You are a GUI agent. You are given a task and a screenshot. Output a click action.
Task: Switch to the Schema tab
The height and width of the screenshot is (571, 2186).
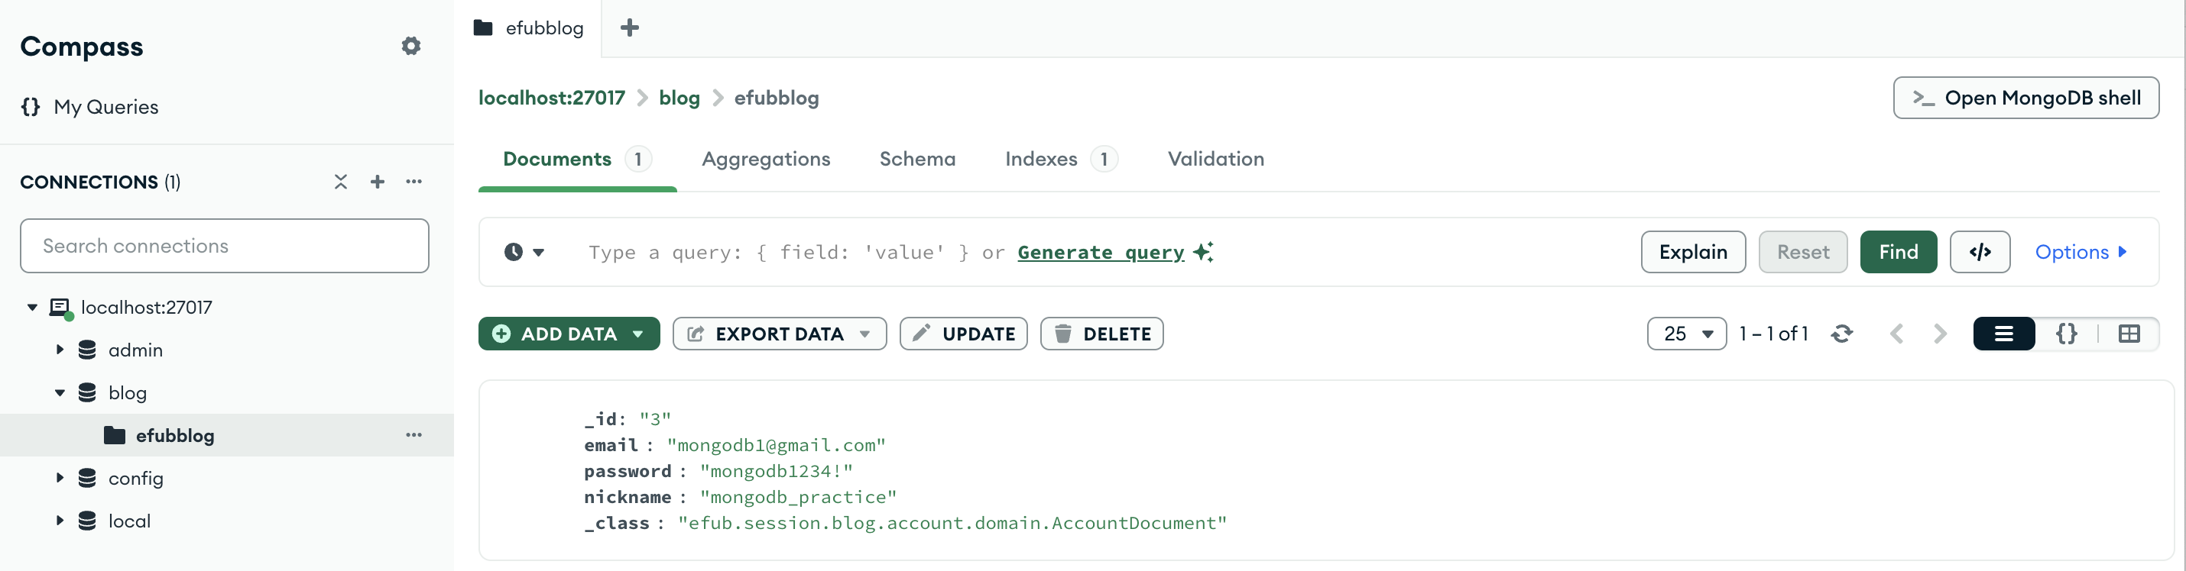pyautogui.click(x=917, y=160)
